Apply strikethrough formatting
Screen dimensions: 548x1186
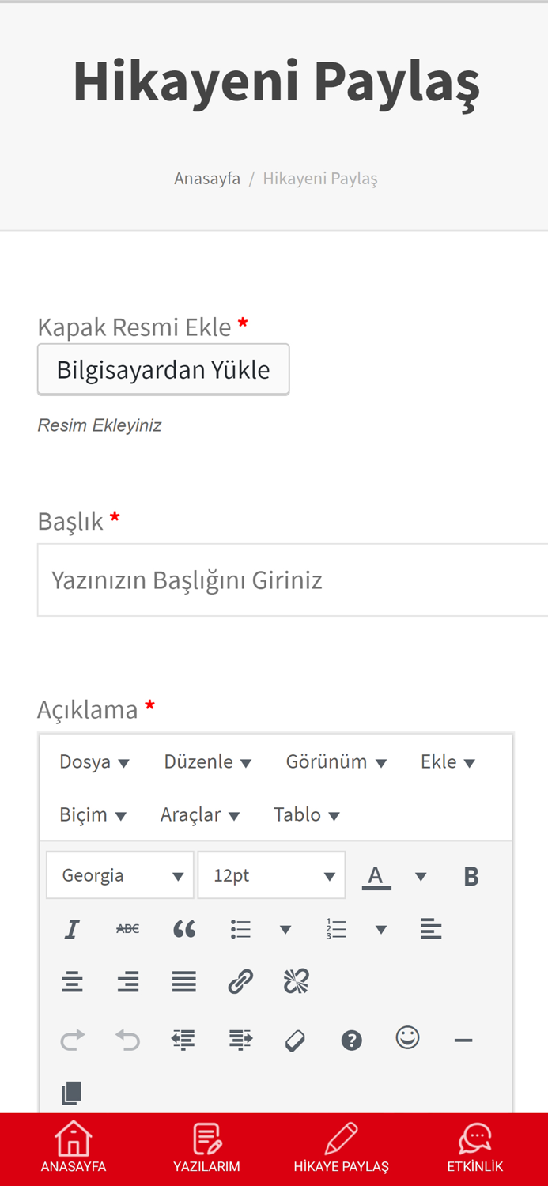pos(128,928)
